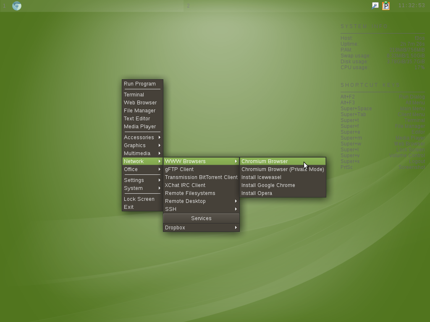Expand the SSH submenu
This screenshot has height=322, width=430.
[201, 209]
